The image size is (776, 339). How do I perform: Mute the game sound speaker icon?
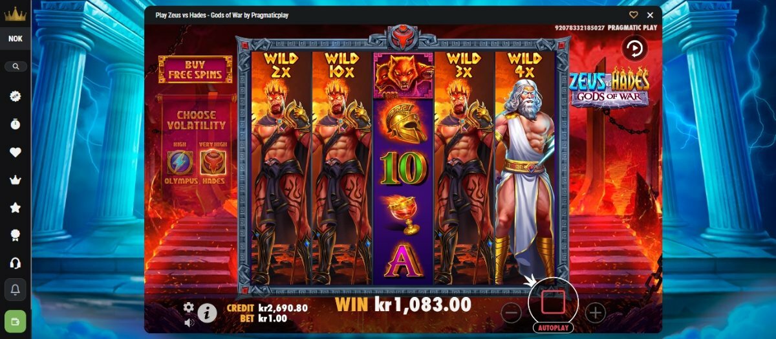point(189,322)
